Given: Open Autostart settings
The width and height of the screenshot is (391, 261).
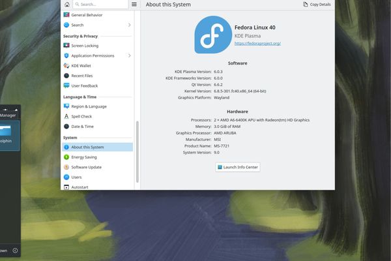Looking at the screenshot, I should (97, 187).
